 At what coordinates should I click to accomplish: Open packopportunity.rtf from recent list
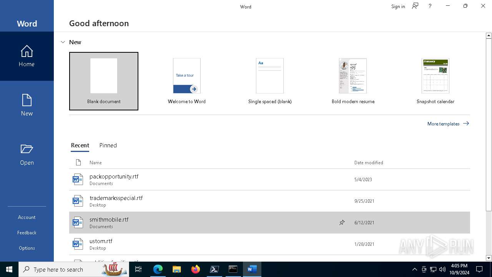point(269,179)
